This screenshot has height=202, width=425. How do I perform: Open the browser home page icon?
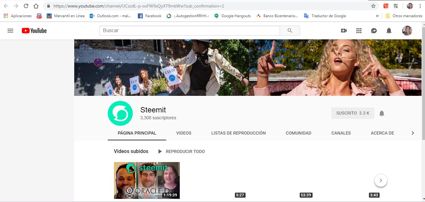point(36,6)
